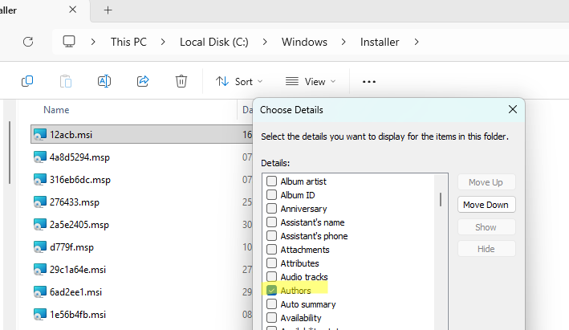The height and width of the screenshot is (330, 569).
Task: Select the file named 29c1a64e.msi
Action: coord(78,270)
